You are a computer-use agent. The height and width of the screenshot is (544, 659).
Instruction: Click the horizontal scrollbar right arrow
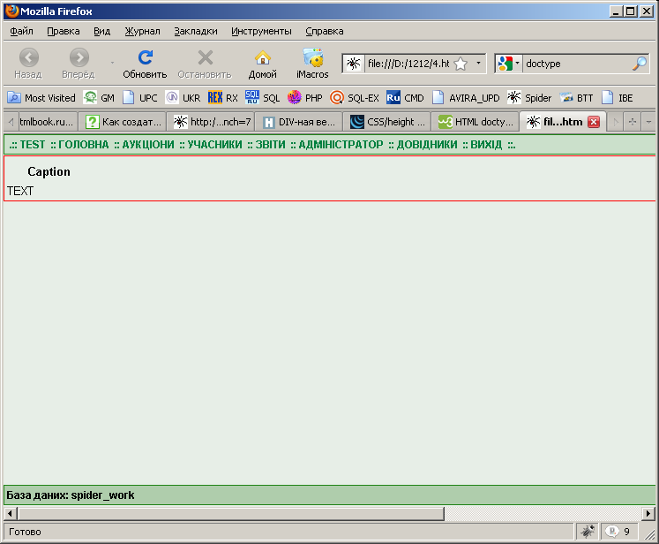click(648, 513)
